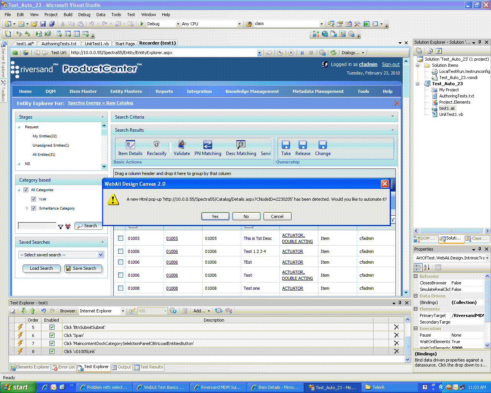The width and height of the screenshot is (491, 393).
Task: Click Yes in the WebAii dialog
Action: (x=215, y=216)
